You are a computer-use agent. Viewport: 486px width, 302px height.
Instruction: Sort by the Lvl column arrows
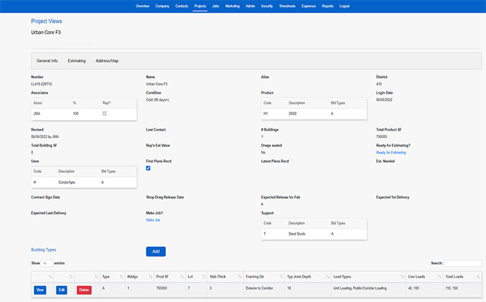(203, 276)
